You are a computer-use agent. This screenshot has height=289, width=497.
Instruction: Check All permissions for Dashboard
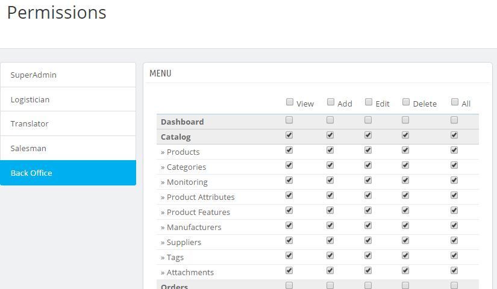pyautogui.click(x=454, y=120)
